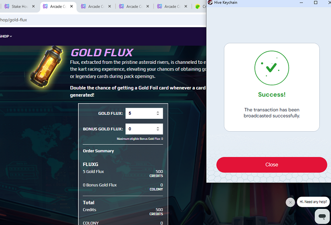This screenshot has height=225, width=331.
Task: Decrease Bonus Gold Flux with down arrow
Action: (x=157, y=130)
